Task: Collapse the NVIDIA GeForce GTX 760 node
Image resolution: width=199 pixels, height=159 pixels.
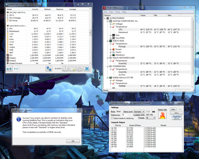Action: 108,78
